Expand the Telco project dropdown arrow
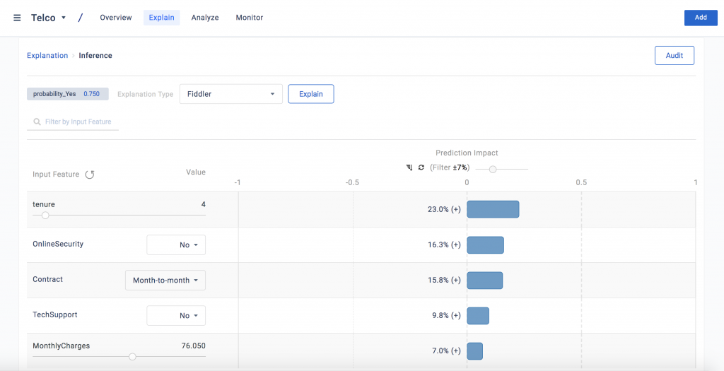The width and height of the screenshot is (724, 371). pyautogui.click(x=64, y=18)
